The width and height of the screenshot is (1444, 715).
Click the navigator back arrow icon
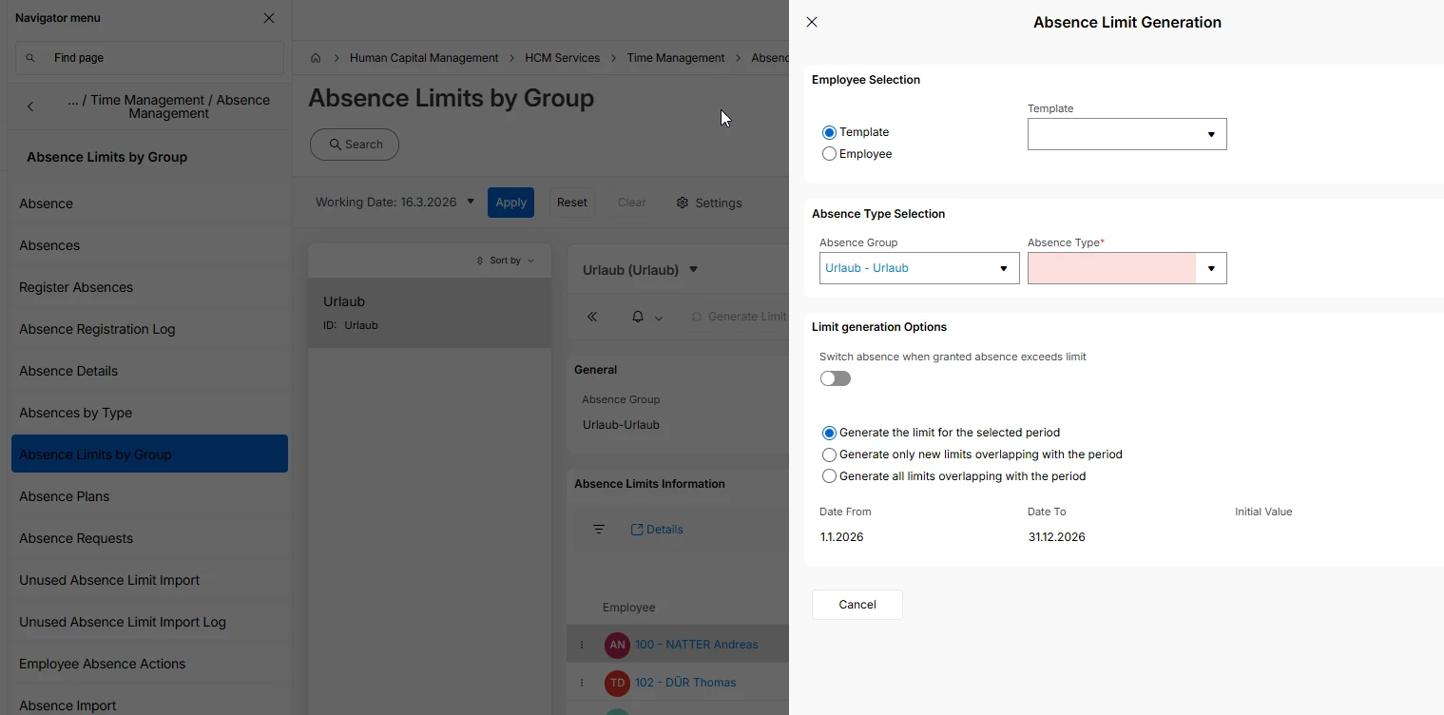tap(30, 106)
